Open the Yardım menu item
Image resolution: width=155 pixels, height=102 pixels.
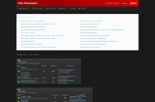click(82, 9)
